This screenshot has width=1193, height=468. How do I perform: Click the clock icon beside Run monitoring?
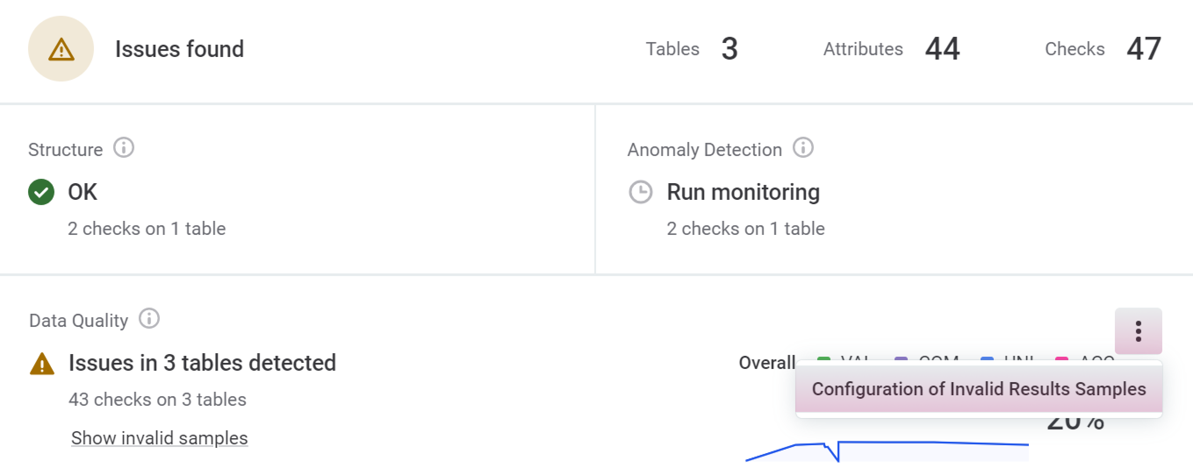tap(640, 192)
